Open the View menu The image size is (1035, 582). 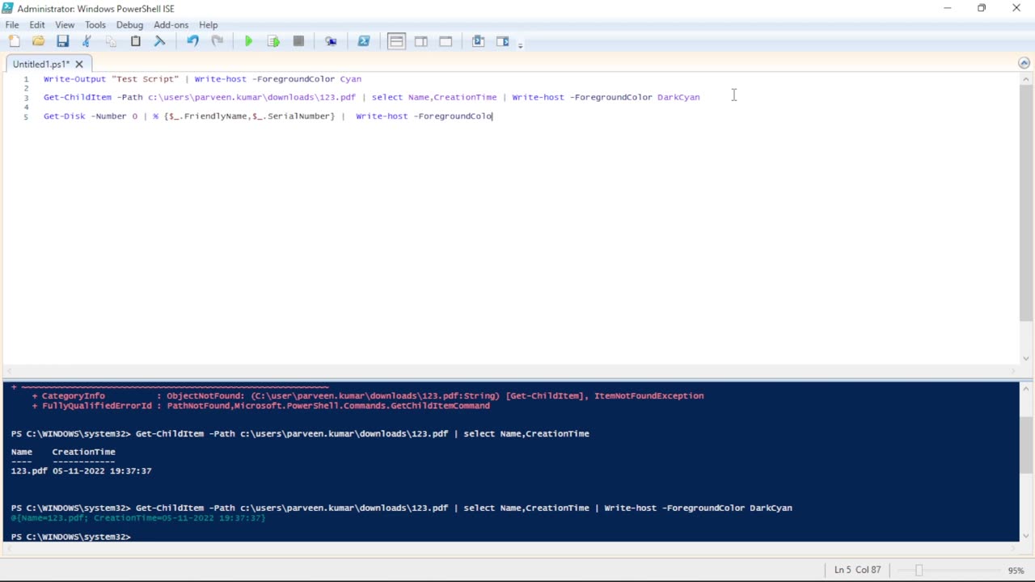tap(65, 25)
